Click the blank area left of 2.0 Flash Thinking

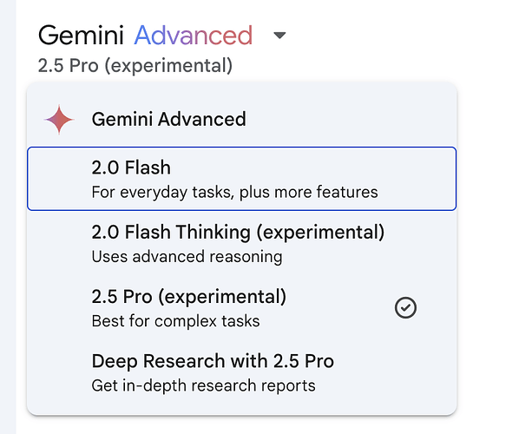(59, 243)
